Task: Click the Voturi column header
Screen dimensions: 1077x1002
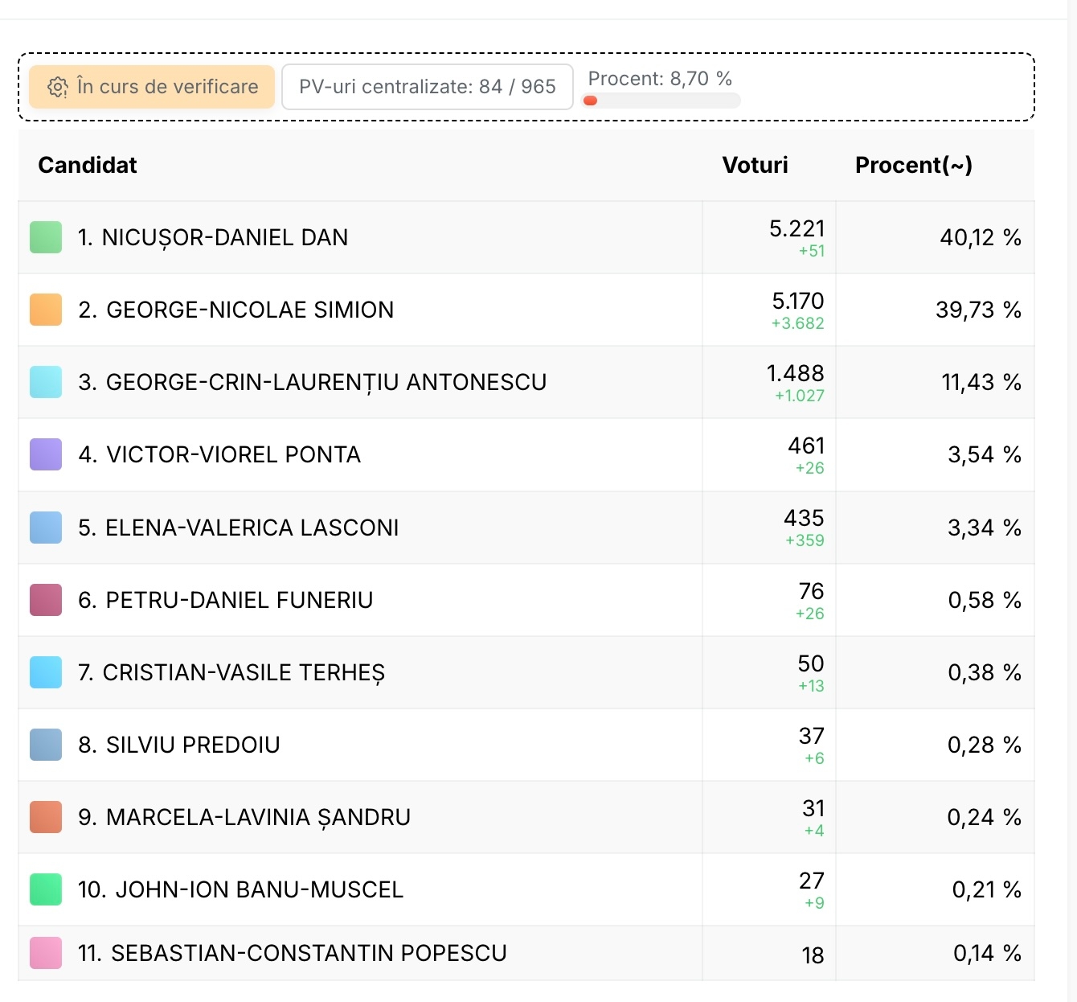Action: tap(755, 165)
